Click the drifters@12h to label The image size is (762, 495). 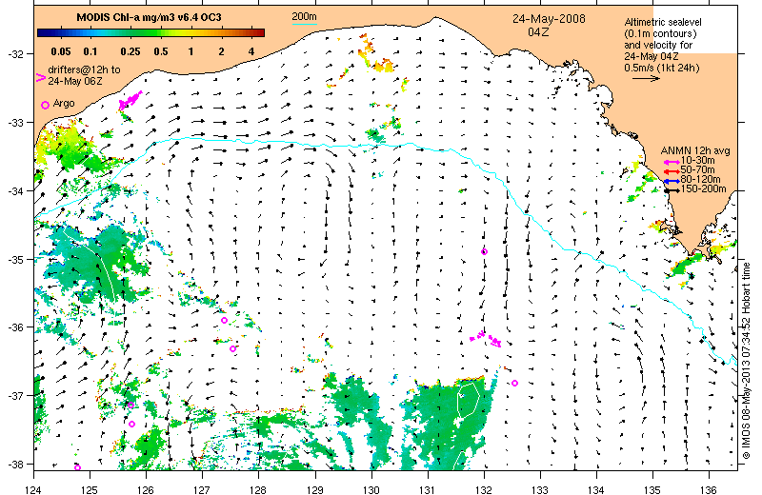84,69
